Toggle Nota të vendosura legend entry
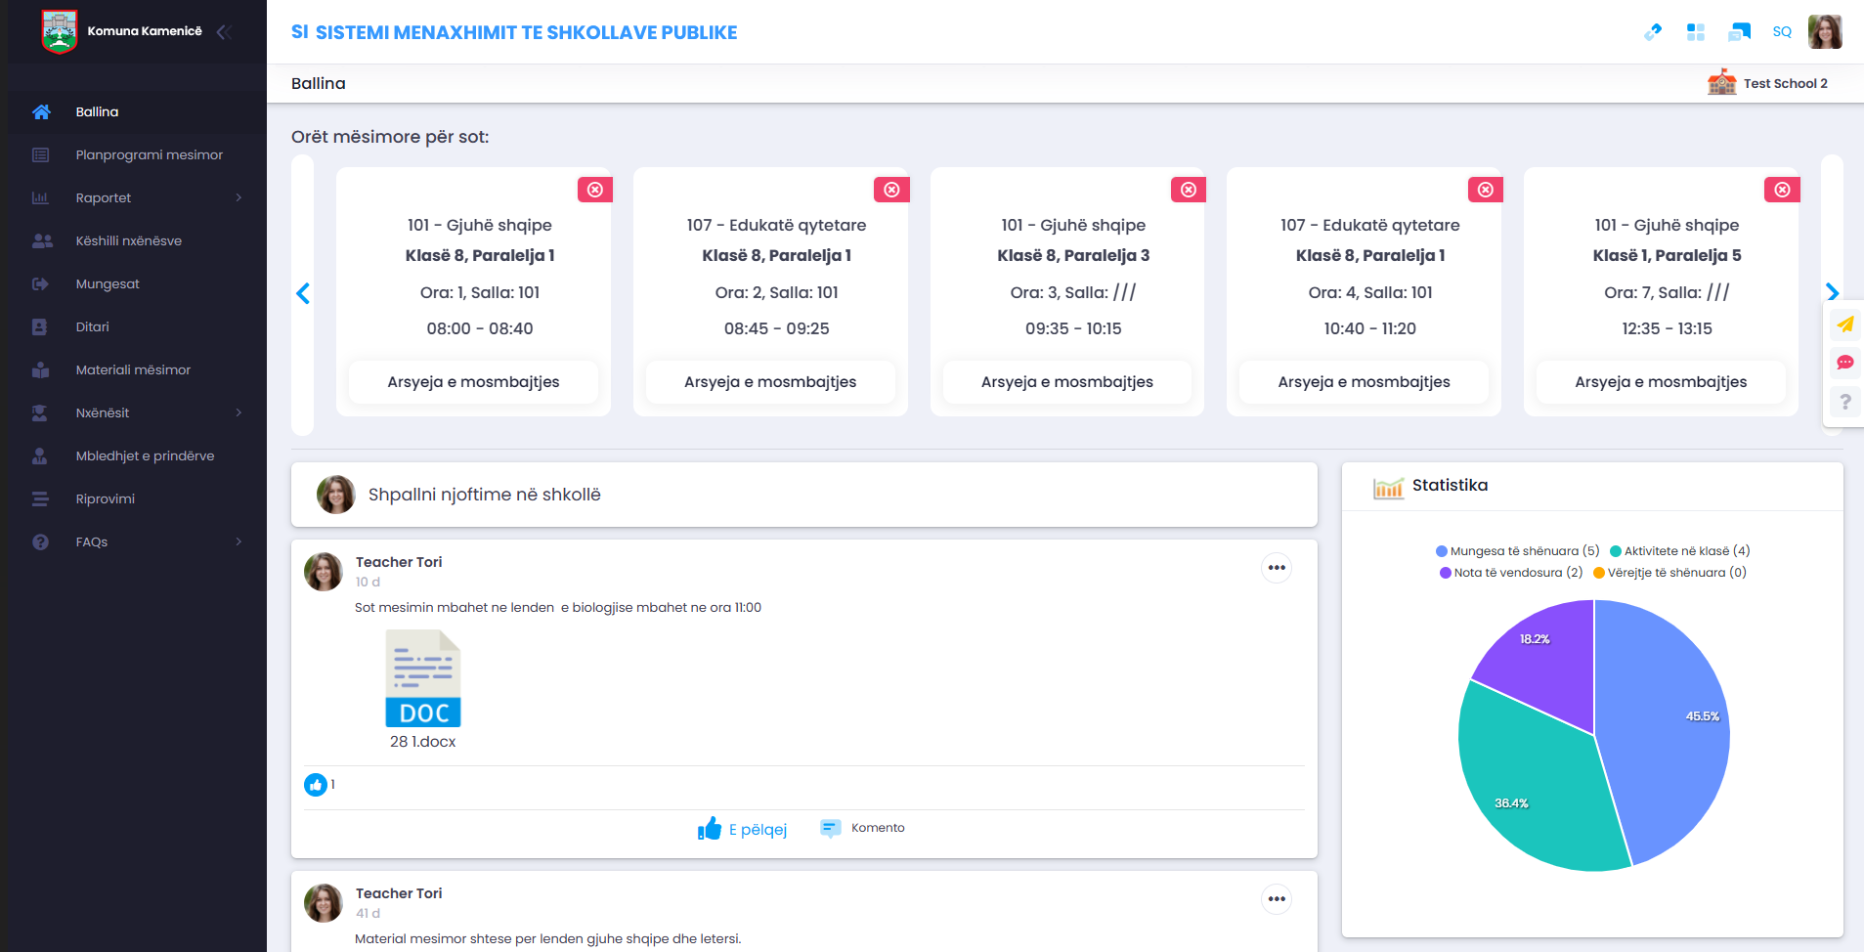Image resolution: width=1864 pixels, height=952 pixels. click(1510, 573)
